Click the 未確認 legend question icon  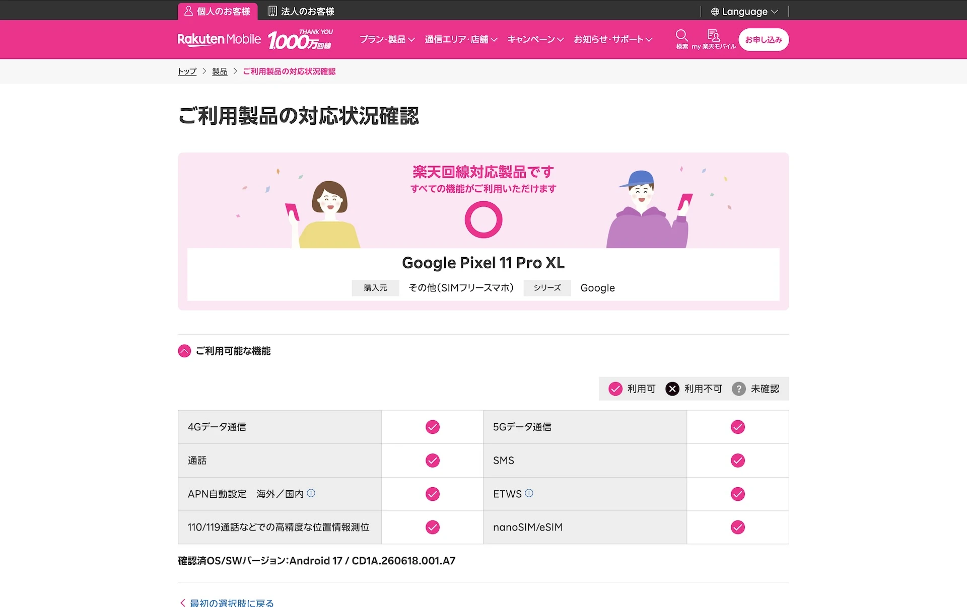click(x=739, y=389)
